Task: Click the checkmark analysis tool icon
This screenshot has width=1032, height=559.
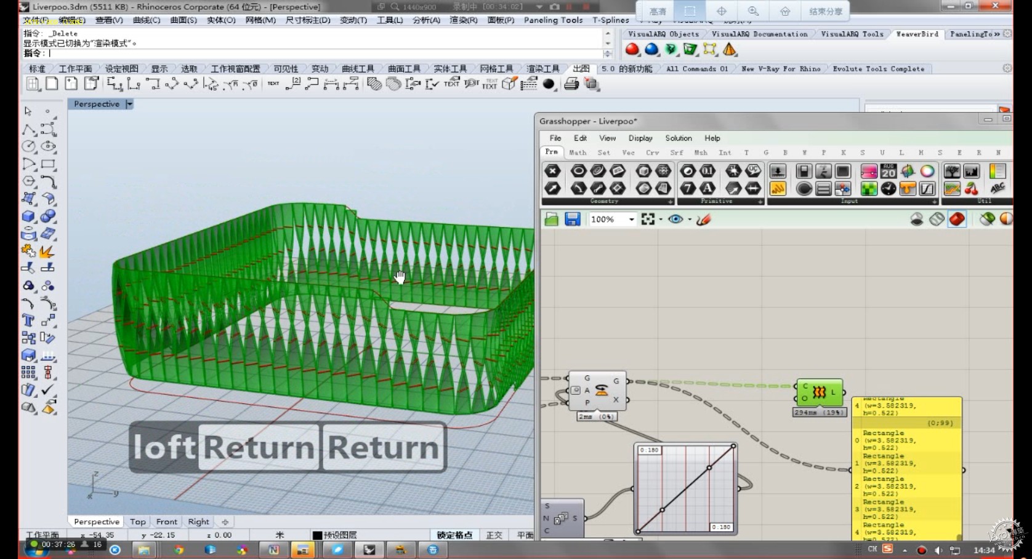Action: point(48,390)
